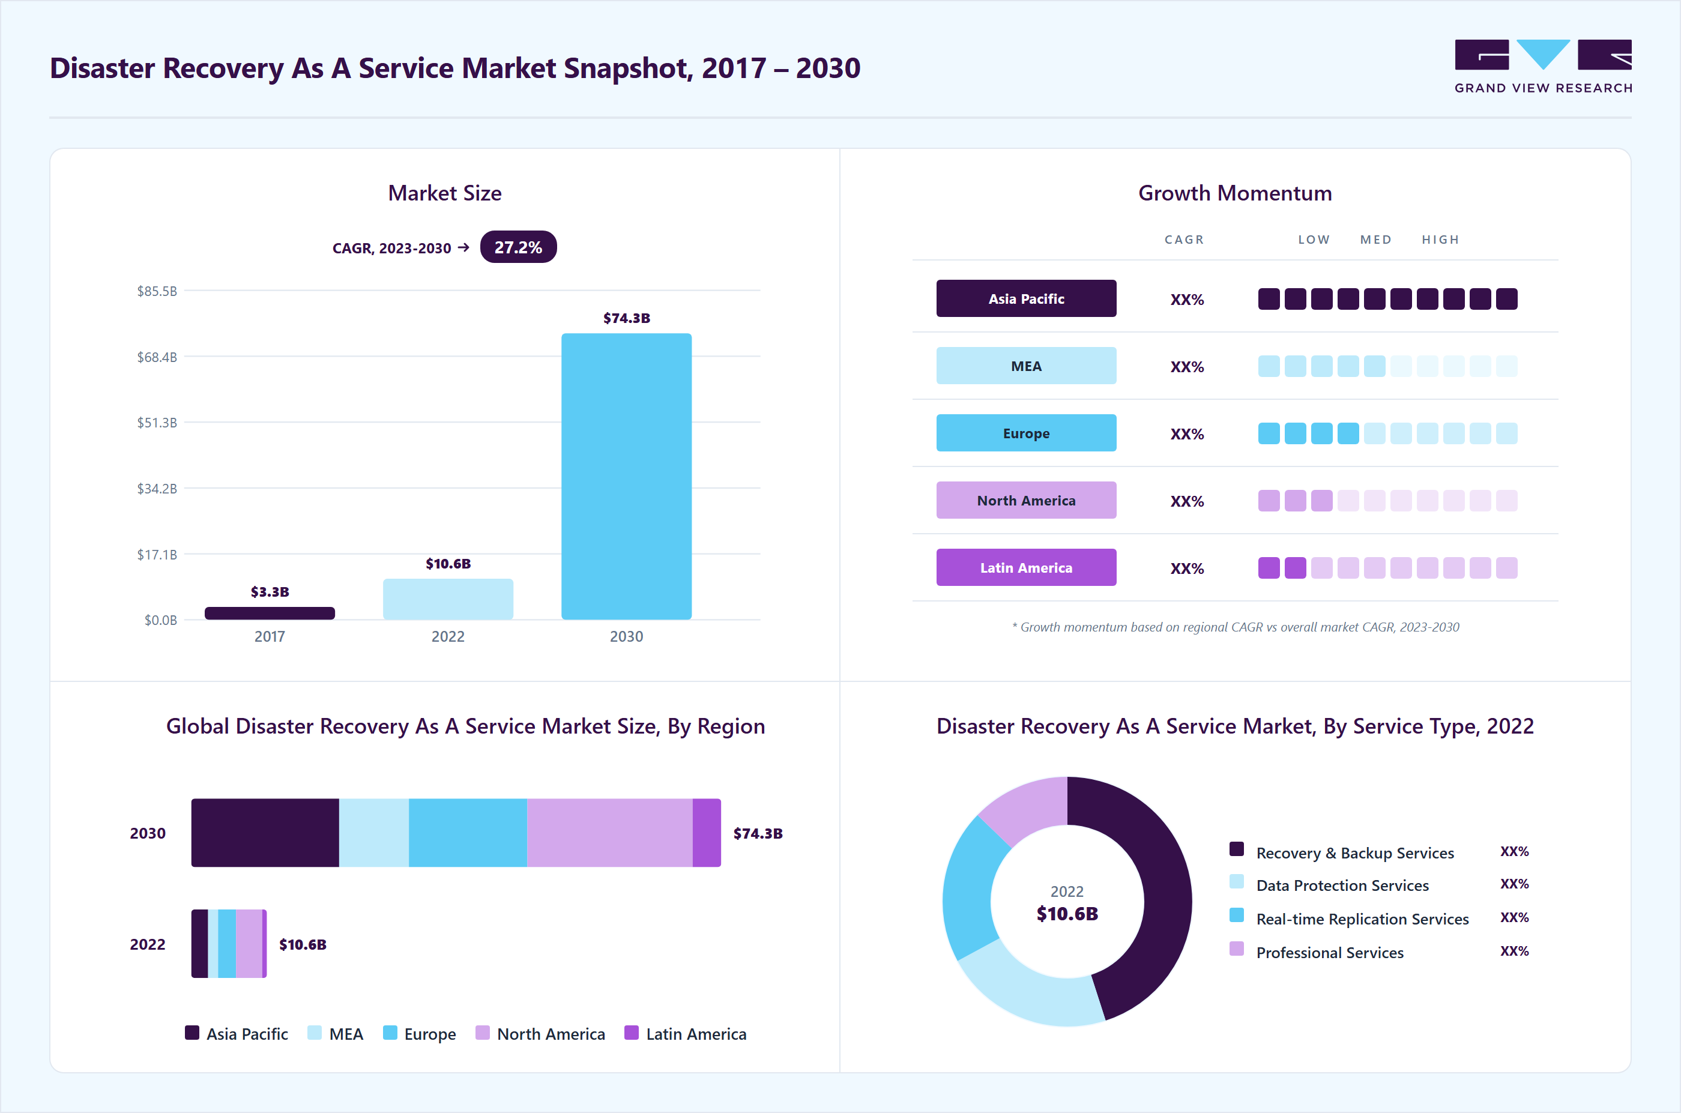Click the 2017 market size bar
This screenshot has height=1113, width=1681.
pos(270,614)
